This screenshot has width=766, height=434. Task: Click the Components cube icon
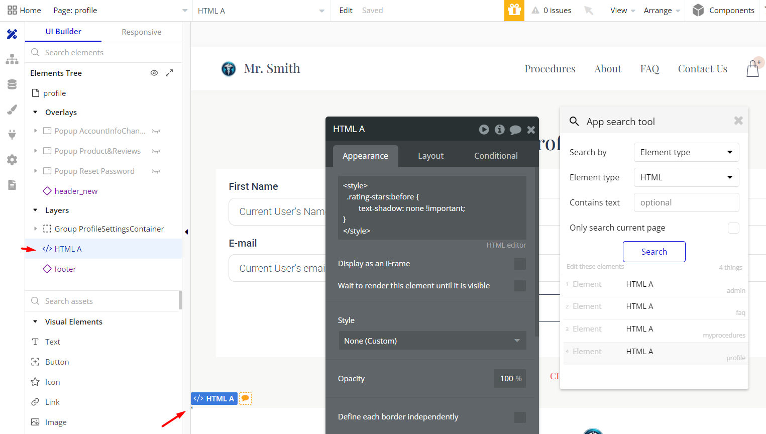tap(698, 10)
